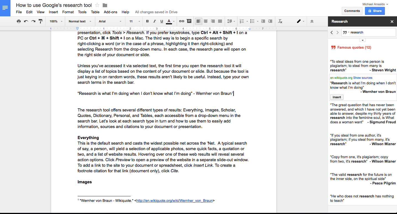This screenshot has width=397, height=214.
Task: Open the File menu
Action: point(19,12)
